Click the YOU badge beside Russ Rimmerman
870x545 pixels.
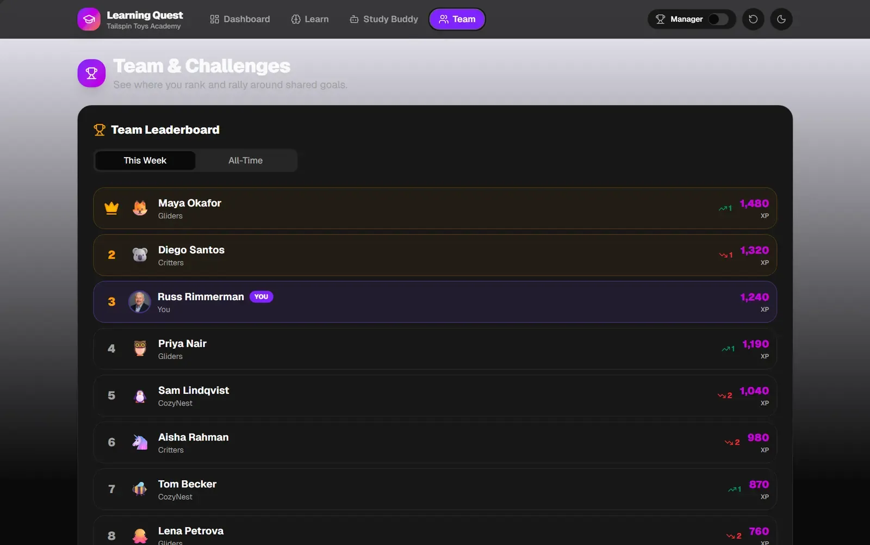click(x=261, y=296)
